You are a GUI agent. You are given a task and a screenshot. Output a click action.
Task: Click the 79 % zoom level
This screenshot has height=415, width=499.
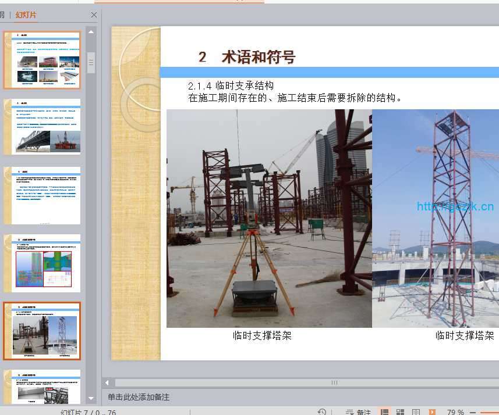455,412
